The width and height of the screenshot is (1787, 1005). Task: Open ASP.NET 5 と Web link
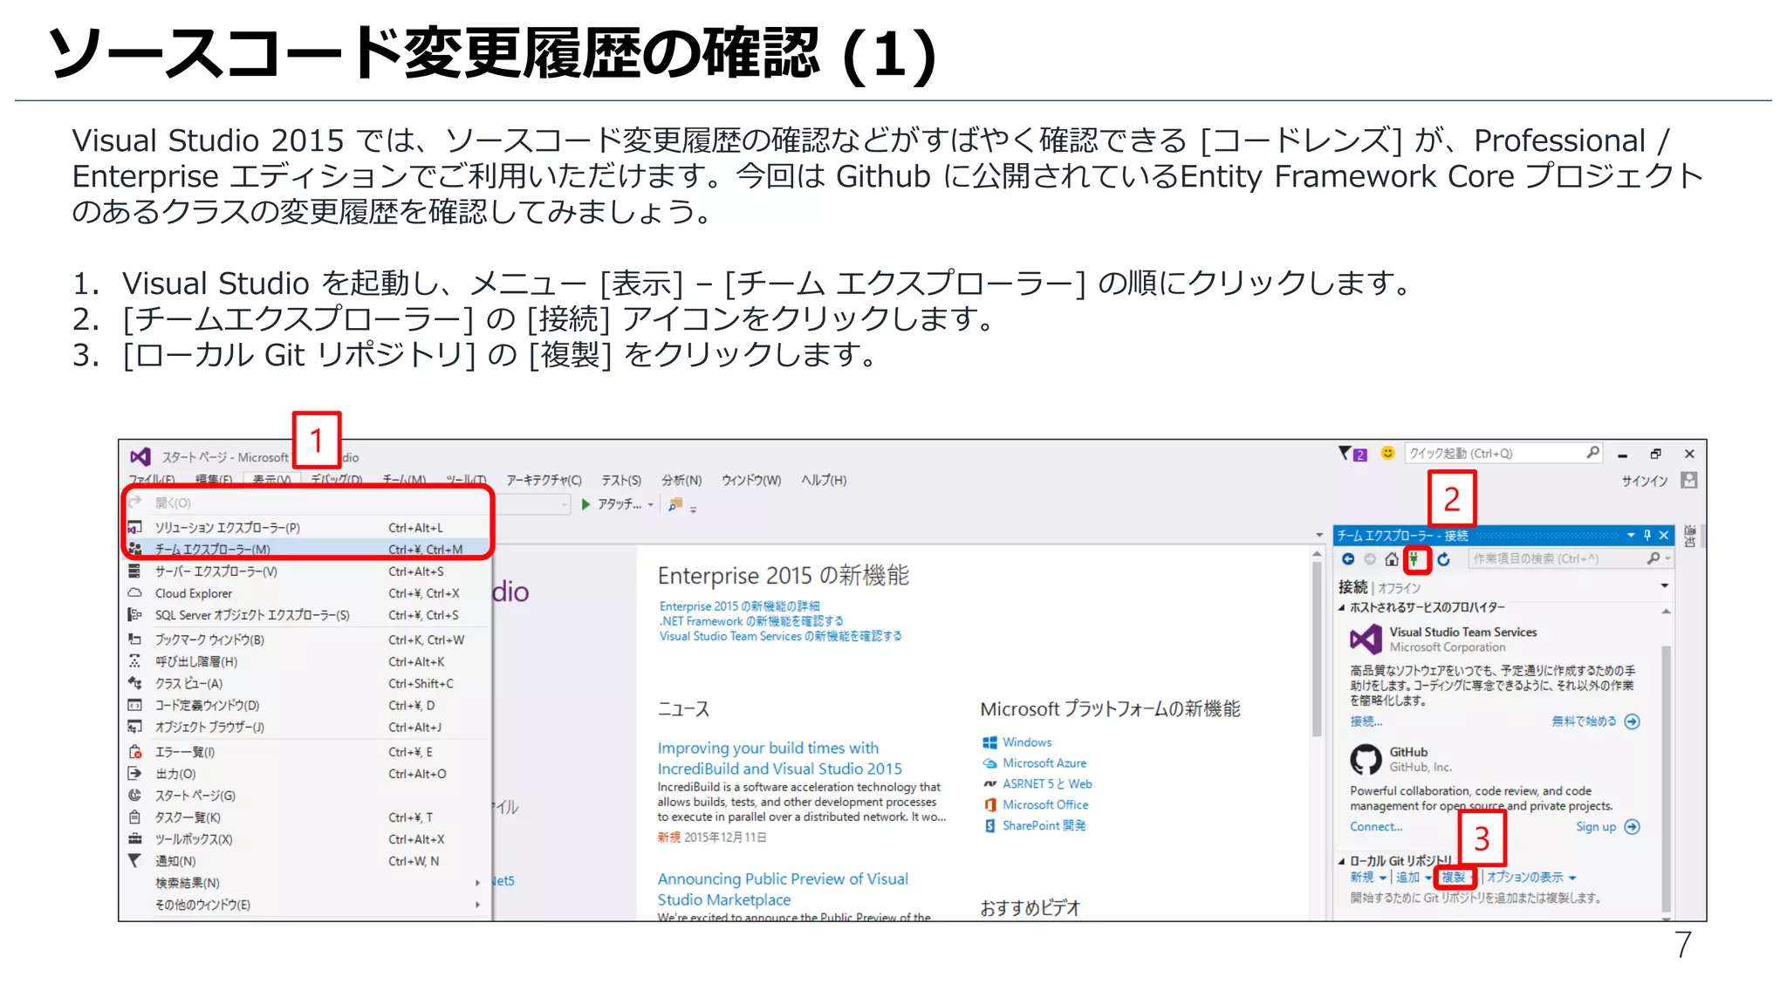point(1047,784)
